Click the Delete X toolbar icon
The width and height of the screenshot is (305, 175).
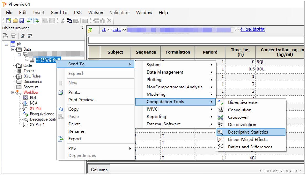[x=109, y=20]
